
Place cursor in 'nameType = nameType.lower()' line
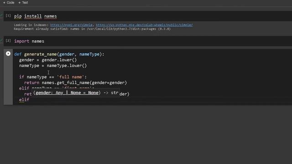(53, 66)
